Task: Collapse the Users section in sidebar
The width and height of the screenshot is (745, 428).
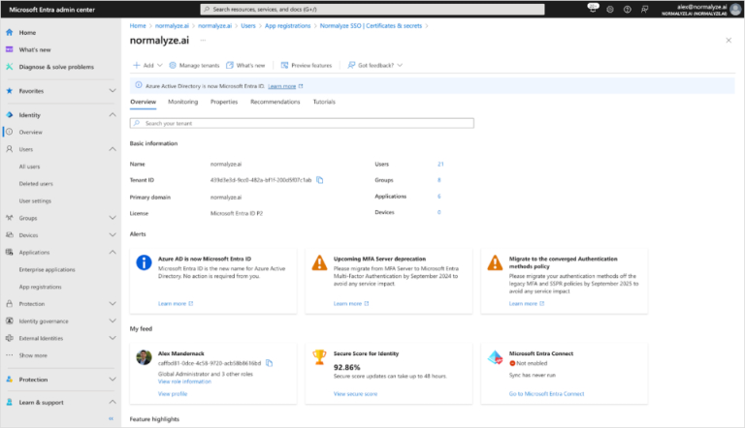Action: 112,149
